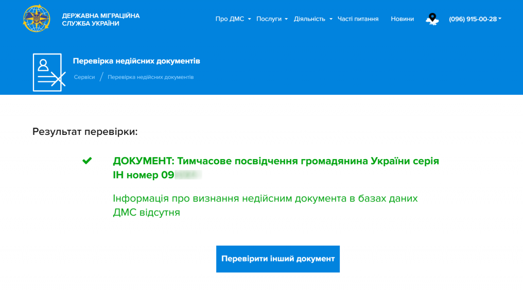523x294 pixels.
Task: Click the Результат перевірки heading text
Action: [85, 131]
